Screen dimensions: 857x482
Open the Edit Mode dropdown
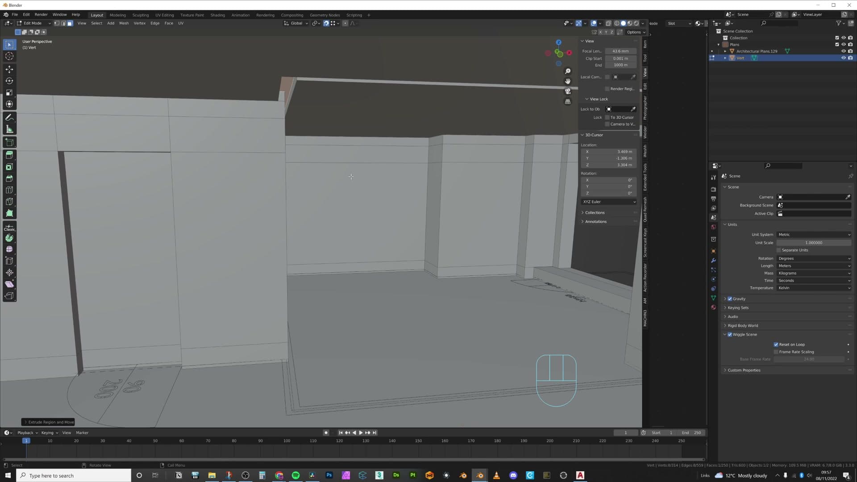[34, 23]
